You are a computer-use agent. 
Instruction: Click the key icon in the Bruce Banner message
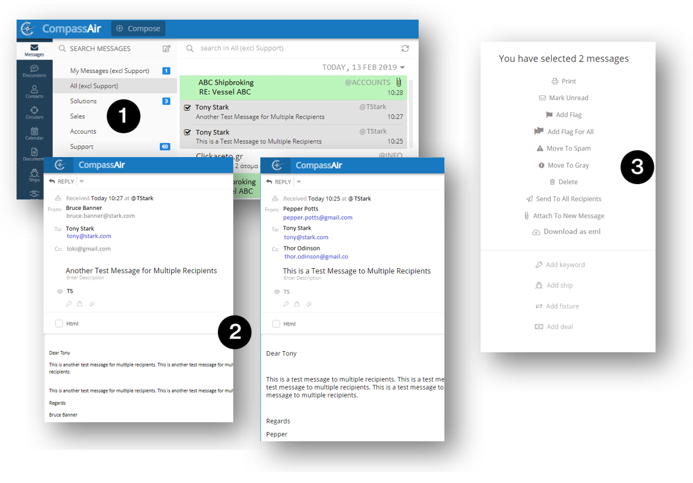[69, 304]
